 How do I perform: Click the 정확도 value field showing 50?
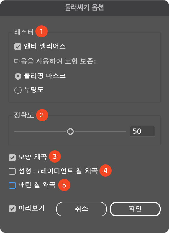142,131
